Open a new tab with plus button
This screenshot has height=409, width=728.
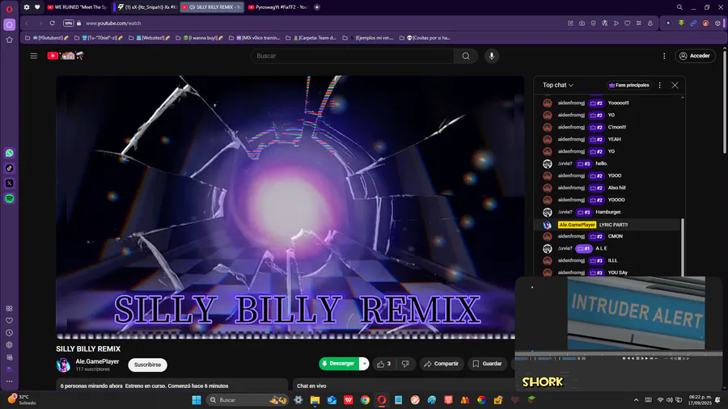coord(317,7)
